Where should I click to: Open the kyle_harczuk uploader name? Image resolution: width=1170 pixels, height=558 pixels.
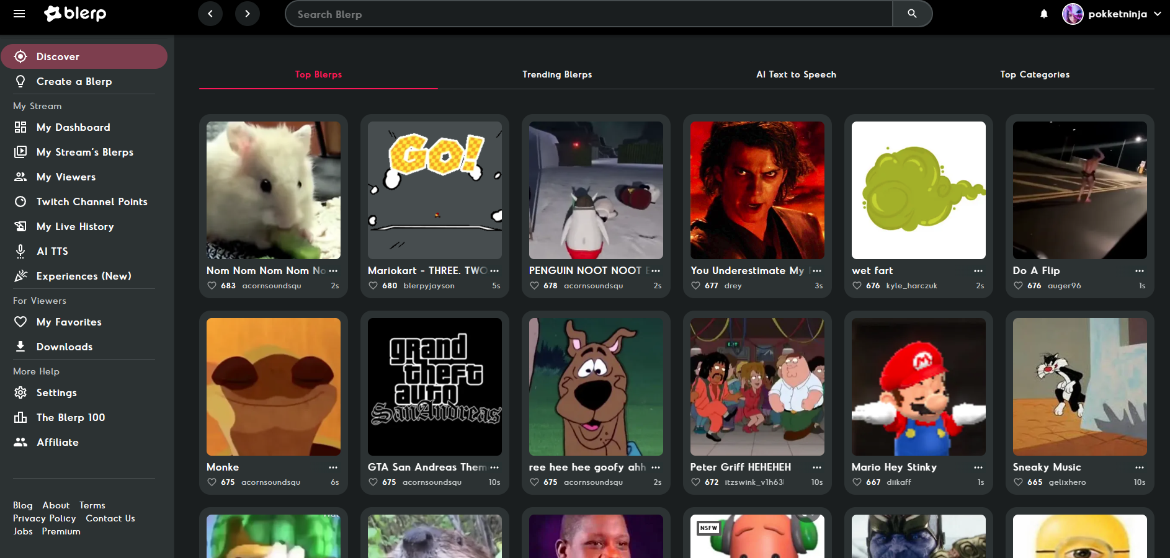pyautogui.click(x=911, y=286)
